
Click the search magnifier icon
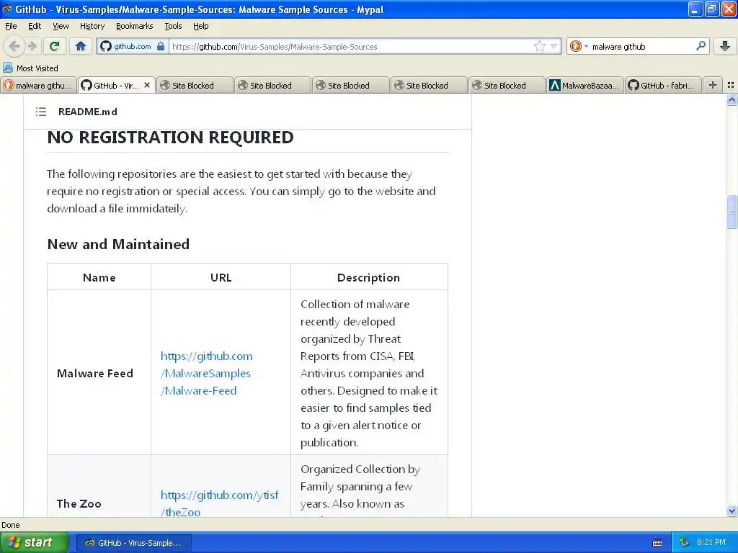(x=701, y=46)
